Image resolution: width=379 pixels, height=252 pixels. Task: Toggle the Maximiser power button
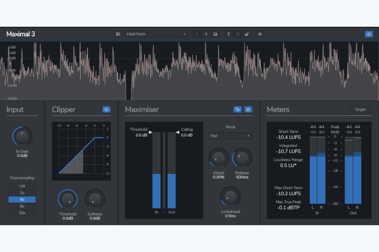point(248,109)
